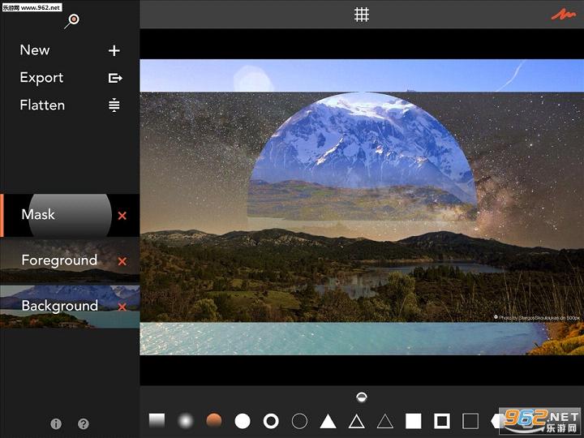
Task: Select the linear gradient mask shape
Action: pos(157,420)
